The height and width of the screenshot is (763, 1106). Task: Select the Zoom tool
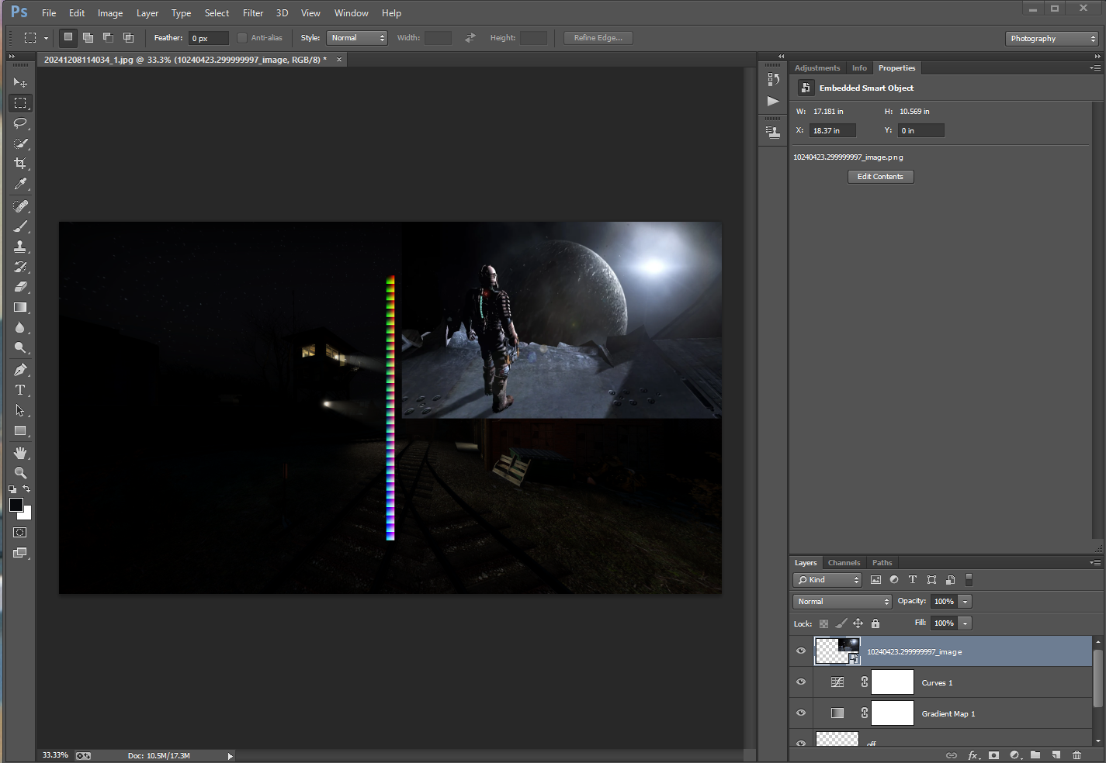coord(20,473)
